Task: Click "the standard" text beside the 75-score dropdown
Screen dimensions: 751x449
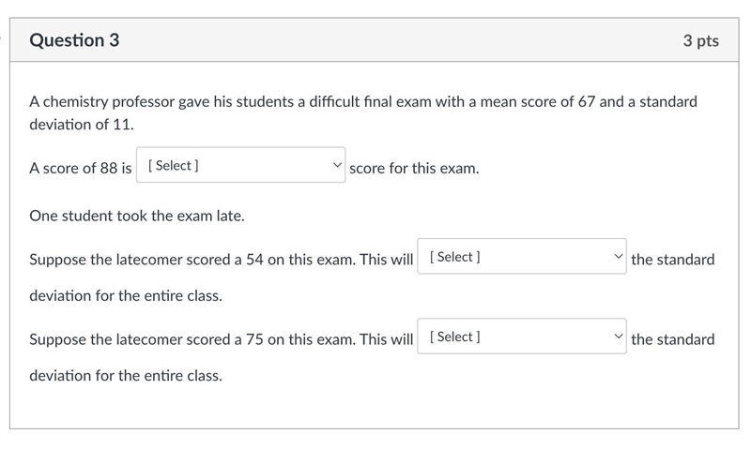Action: [672, 339]
